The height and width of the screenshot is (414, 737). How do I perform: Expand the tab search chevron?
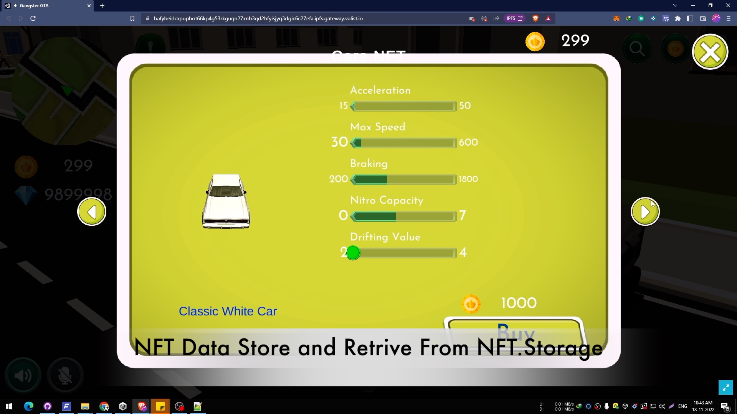coord(675,5)
